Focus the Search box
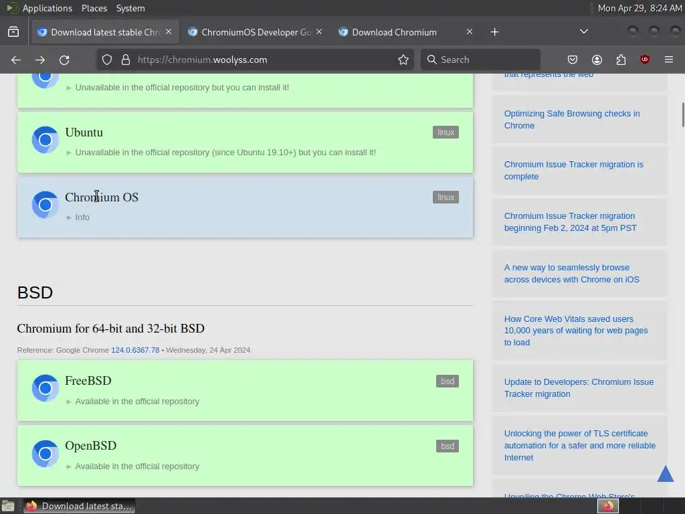The width and height of the screenshot is (685, 514). [480, 60]
